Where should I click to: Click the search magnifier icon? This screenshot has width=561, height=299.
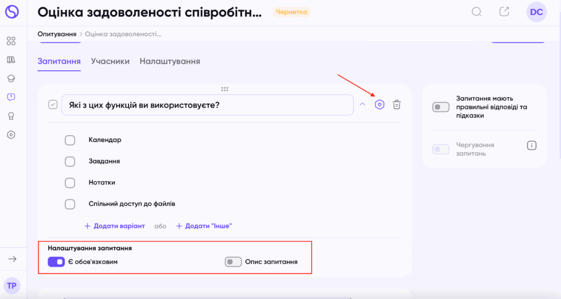pyautogui.click(x=477, y=12)
